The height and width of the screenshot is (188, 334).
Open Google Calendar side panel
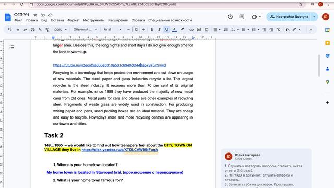click(x=327, y=30)
